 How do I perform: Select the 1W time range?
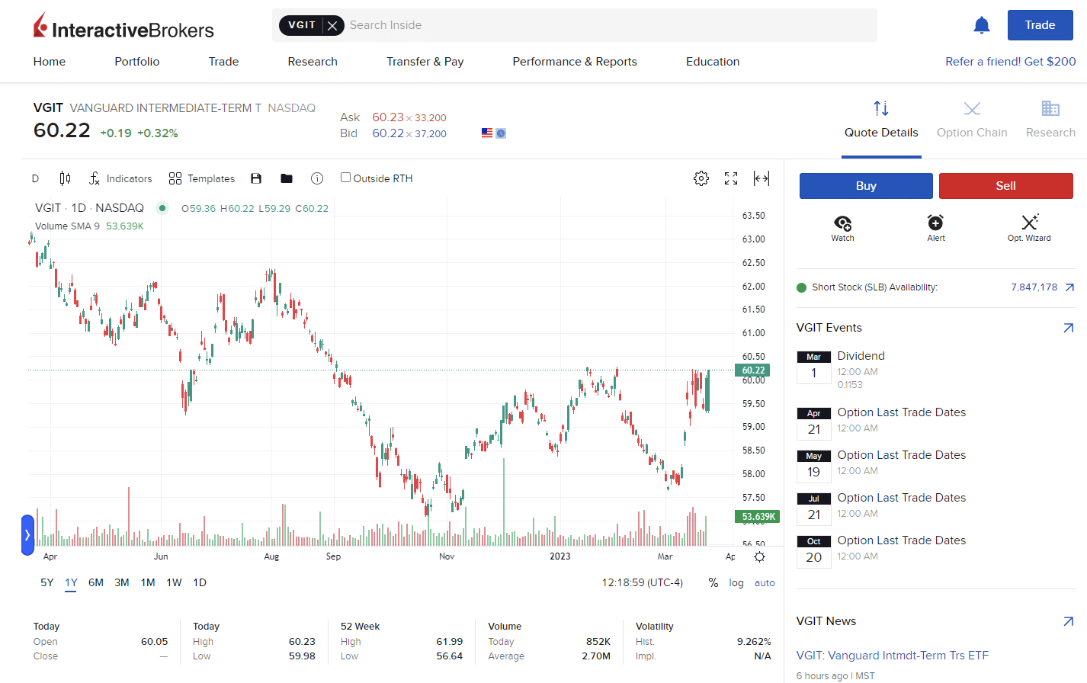tap(175, 582)
